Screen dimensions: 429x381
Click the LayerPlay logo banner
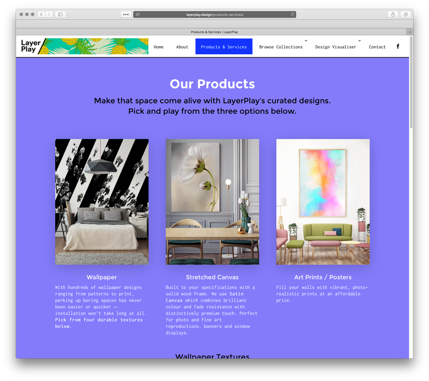[85, 46]
